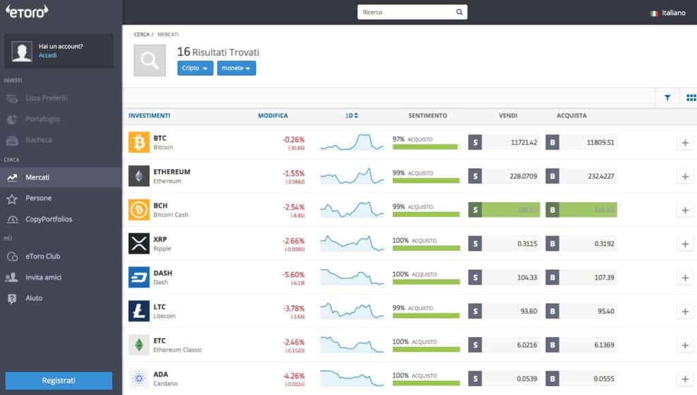Click the Bitcoin BTC coin icon
Image resolution: width=697 pixels, height=395 pixels.
(139, 143)
